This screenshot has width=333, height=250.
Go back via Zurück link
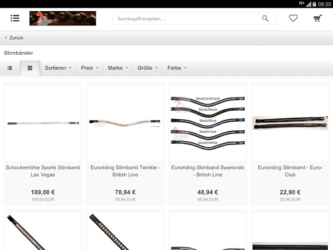(14, 38)
